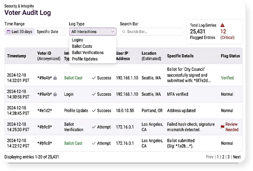Click the green Ballot Cast link at 14:32:01

click(73, 78)
